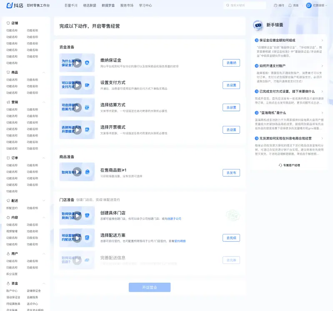Open the 数据罗盘 top menu
This screenshot has width=333, height=311.
(108, 5)
